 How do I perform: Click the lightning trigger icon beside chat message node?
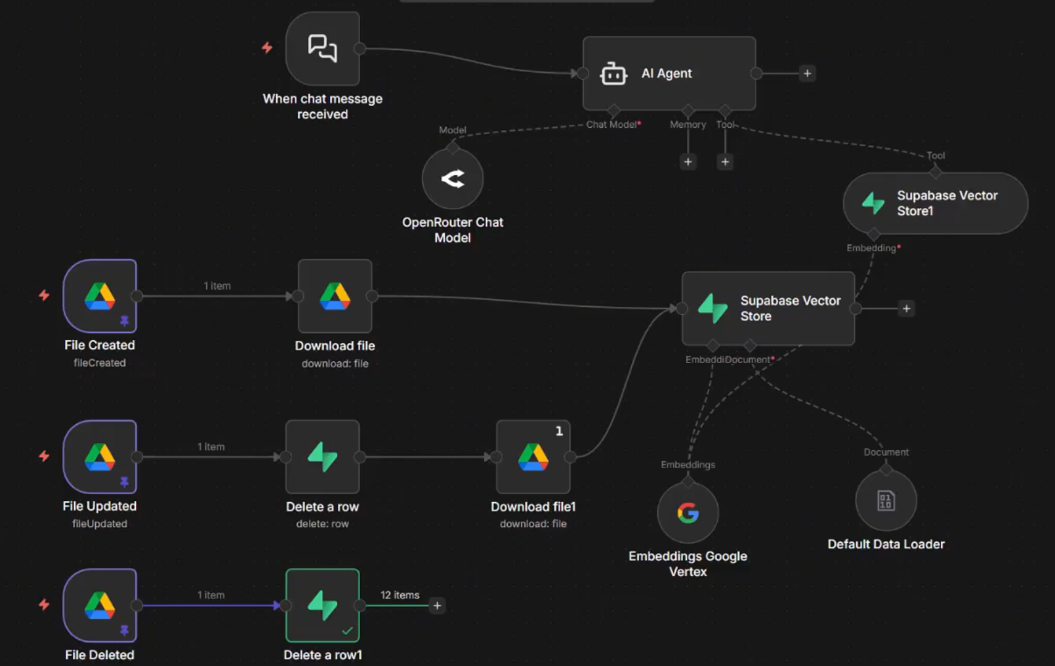pos(267,47)
